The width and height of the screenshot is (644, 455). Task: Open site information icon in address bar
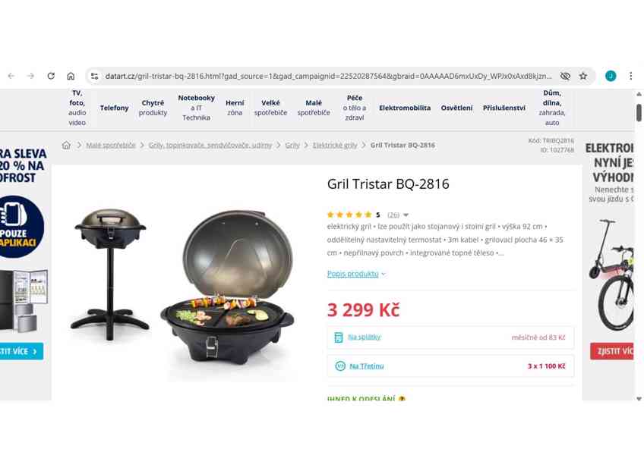pyautogui.click(x=94, y=76)
